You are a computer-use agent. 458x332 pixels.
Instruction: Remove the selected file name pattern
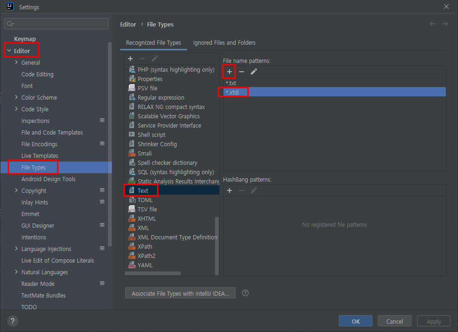pyautogui.click(x=242, y=72)
